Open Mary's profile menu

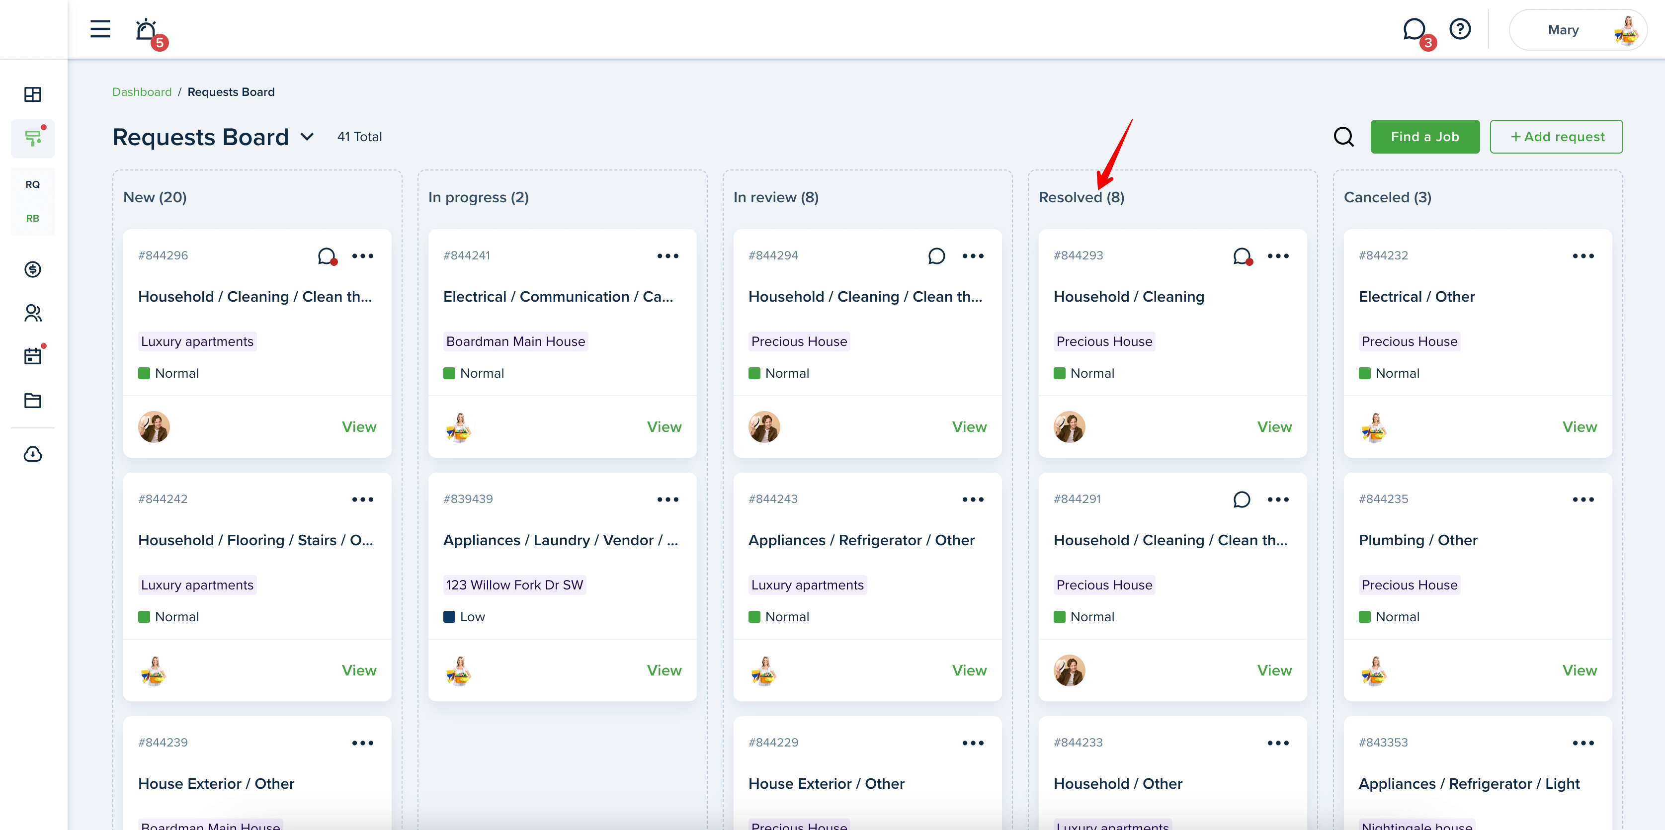click(x=1578, y=30)
